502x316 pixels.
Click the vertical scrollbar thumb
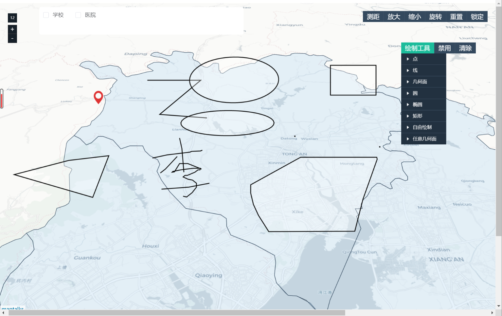click(499, 121)
